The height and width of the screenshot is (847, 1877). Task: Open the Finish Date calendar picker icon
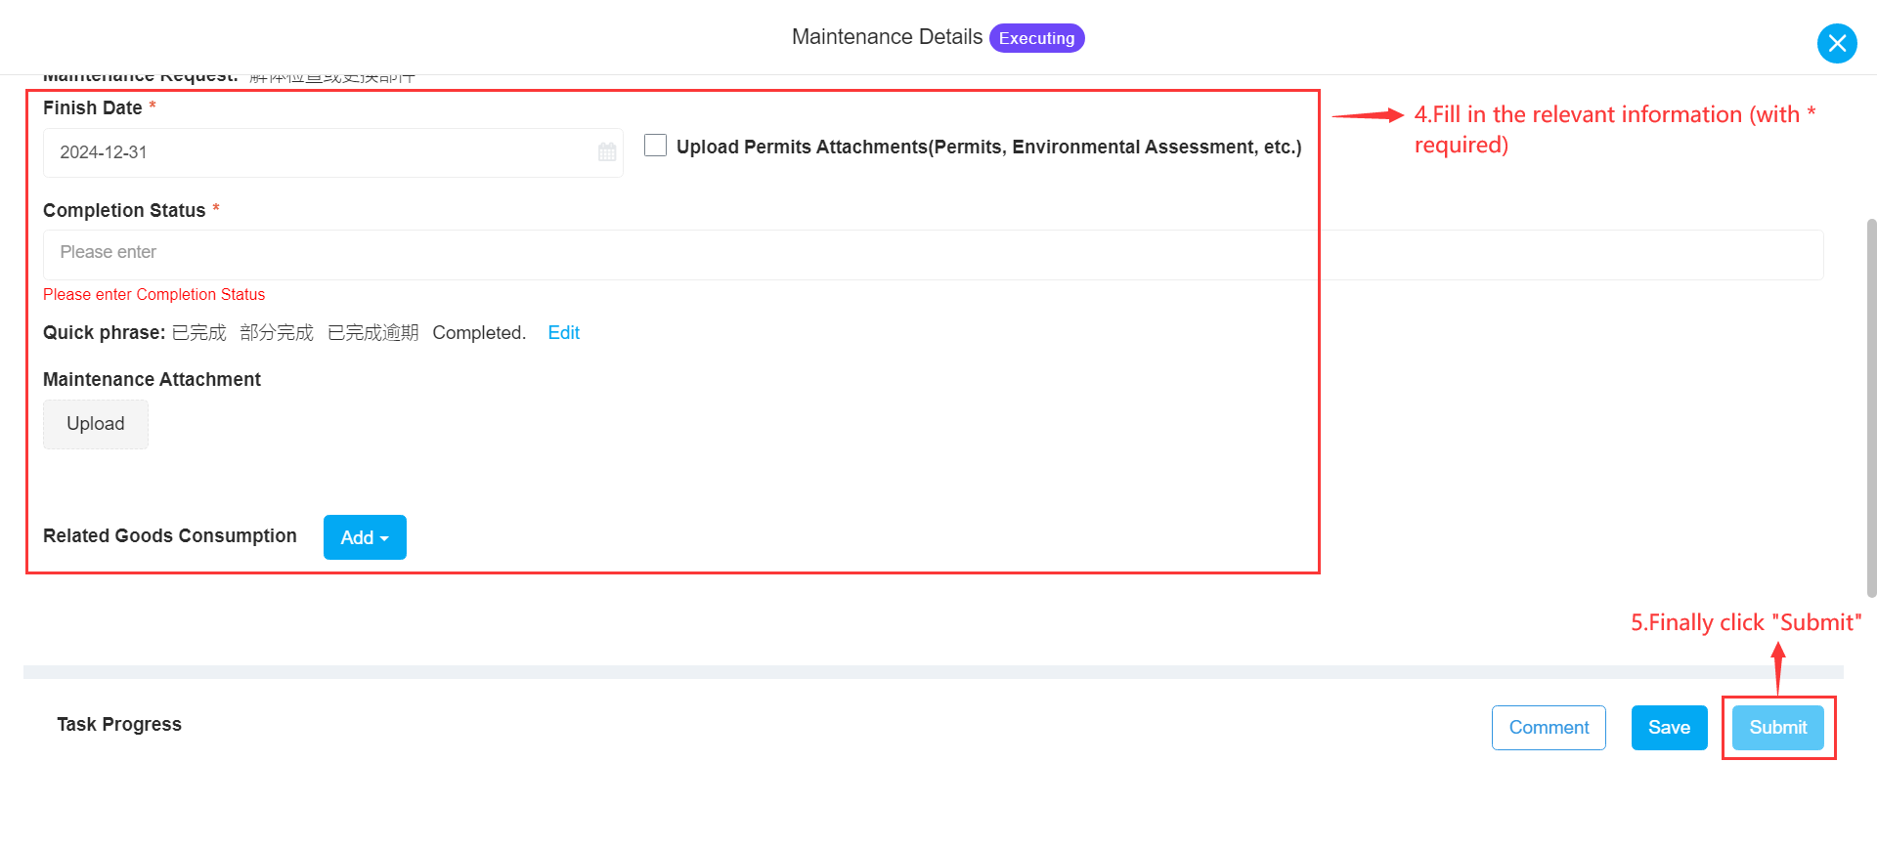(607, 152)
